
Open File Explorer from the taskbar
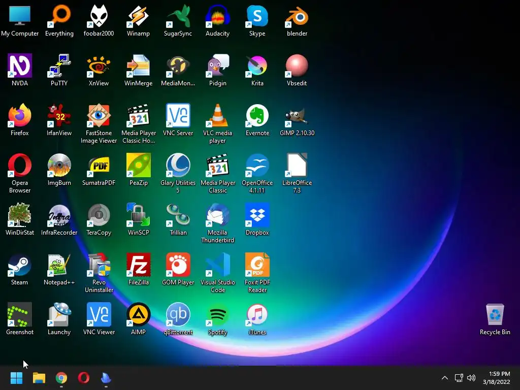point(39,378)
